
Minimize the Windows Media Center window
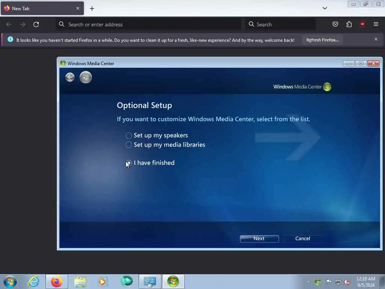point(349,64)
